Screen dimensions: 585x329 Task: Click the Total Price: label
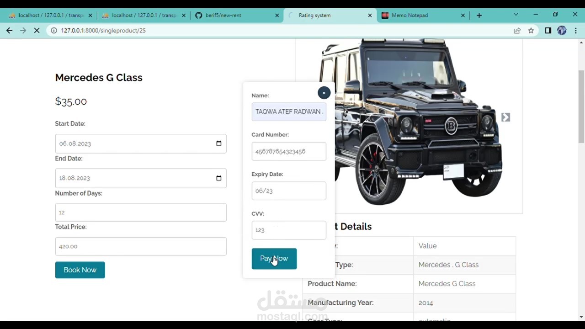tap(71, 227)
